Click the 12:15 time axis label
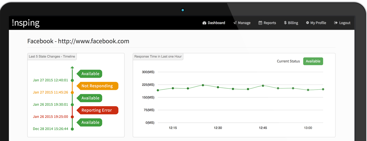The width and height of the screenshot is (367, 141). click(x=173, y=128)
